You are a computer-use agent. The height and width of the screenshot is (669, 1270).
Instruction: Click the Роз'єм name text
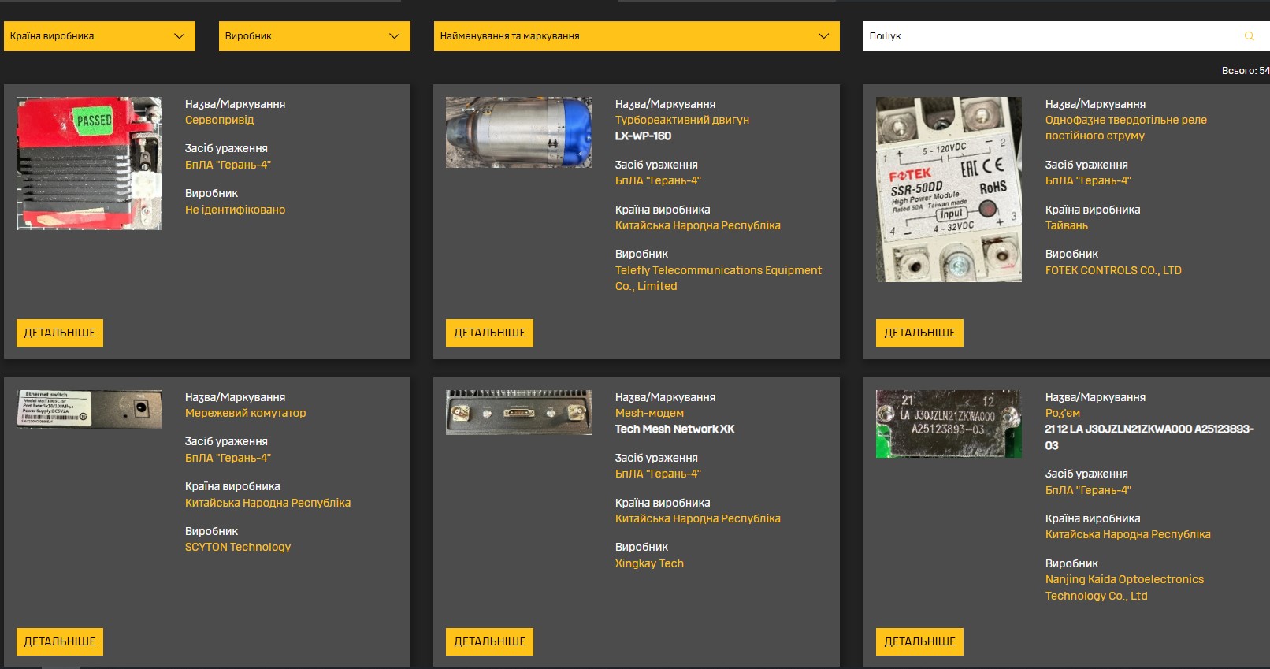1063,413
